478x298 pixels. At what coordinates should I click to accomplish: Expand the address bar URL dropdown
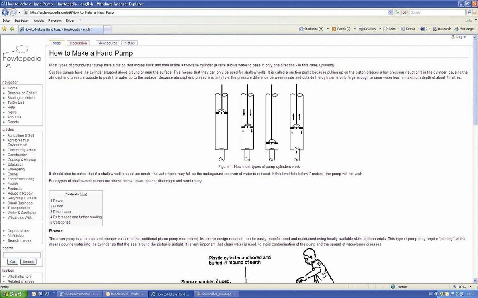[390, 12]
